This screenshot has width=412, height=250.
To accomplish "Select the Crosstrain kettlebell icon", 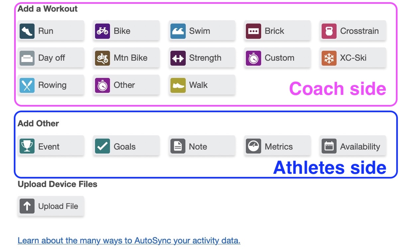I will pos(329,31).
